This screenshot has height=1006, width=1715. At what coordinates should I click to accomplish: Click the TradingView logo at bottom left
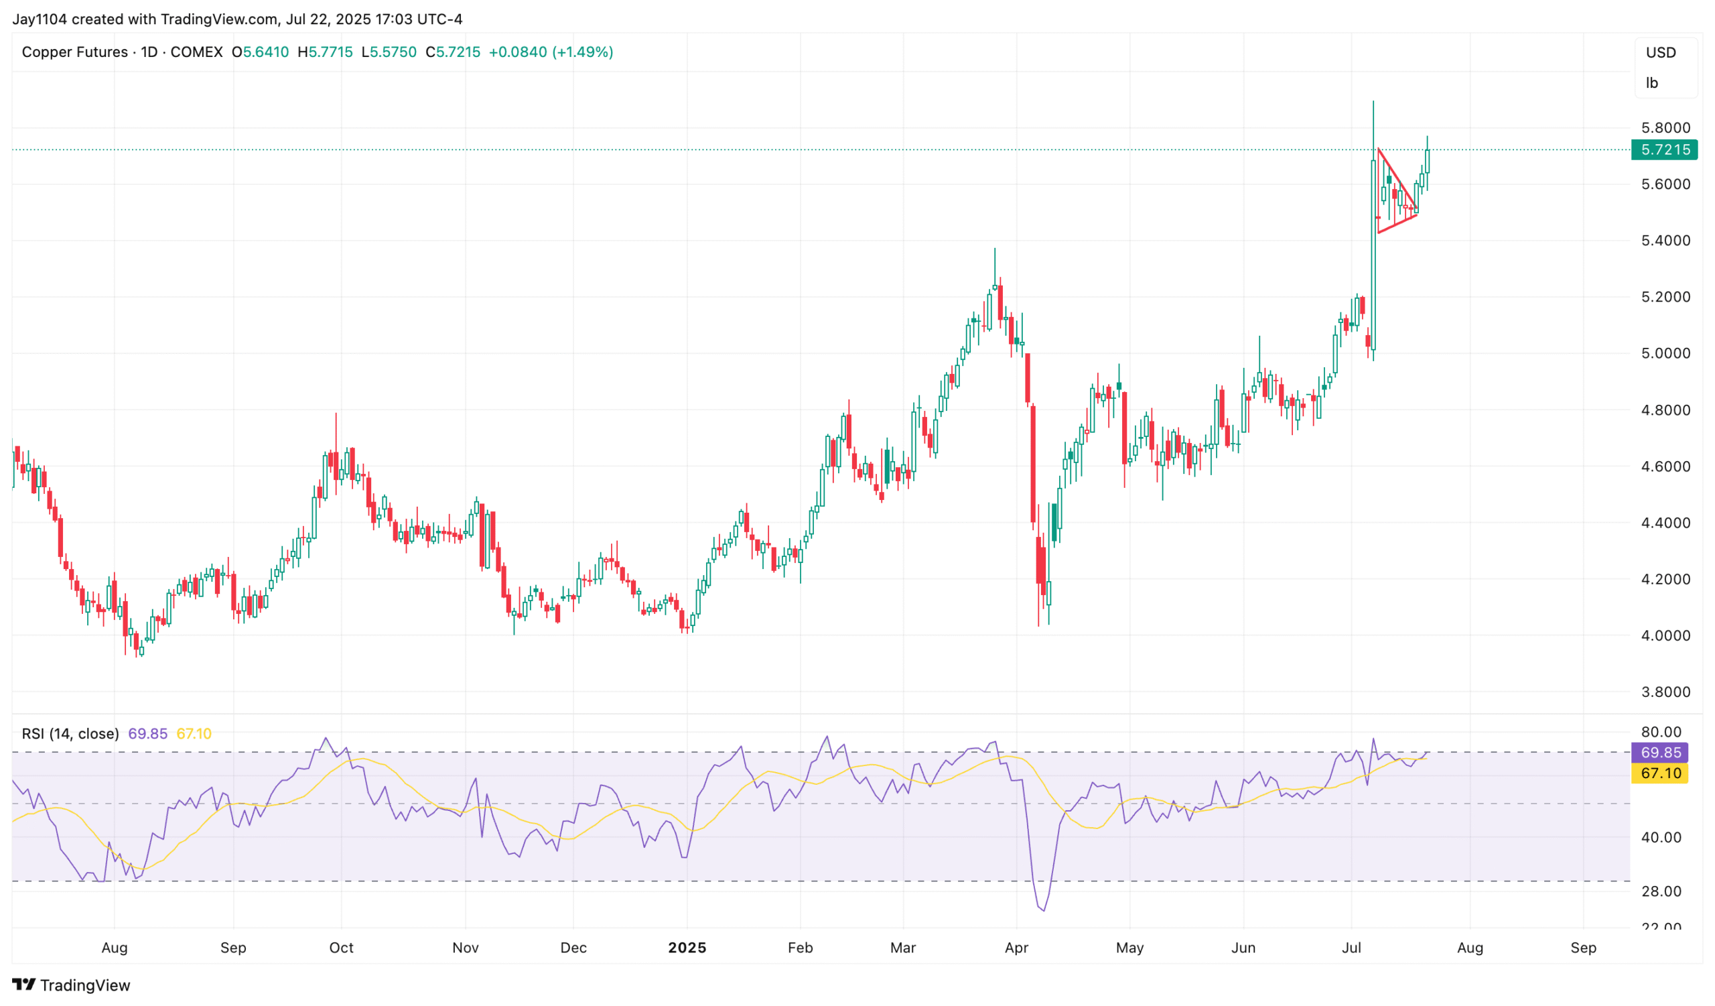point(71,985)
